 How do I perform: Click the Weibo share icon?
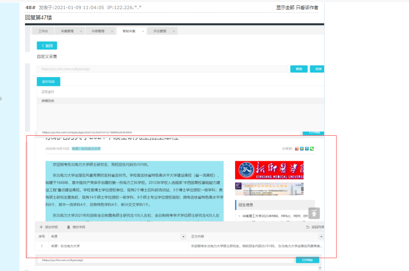pos(297,149)
